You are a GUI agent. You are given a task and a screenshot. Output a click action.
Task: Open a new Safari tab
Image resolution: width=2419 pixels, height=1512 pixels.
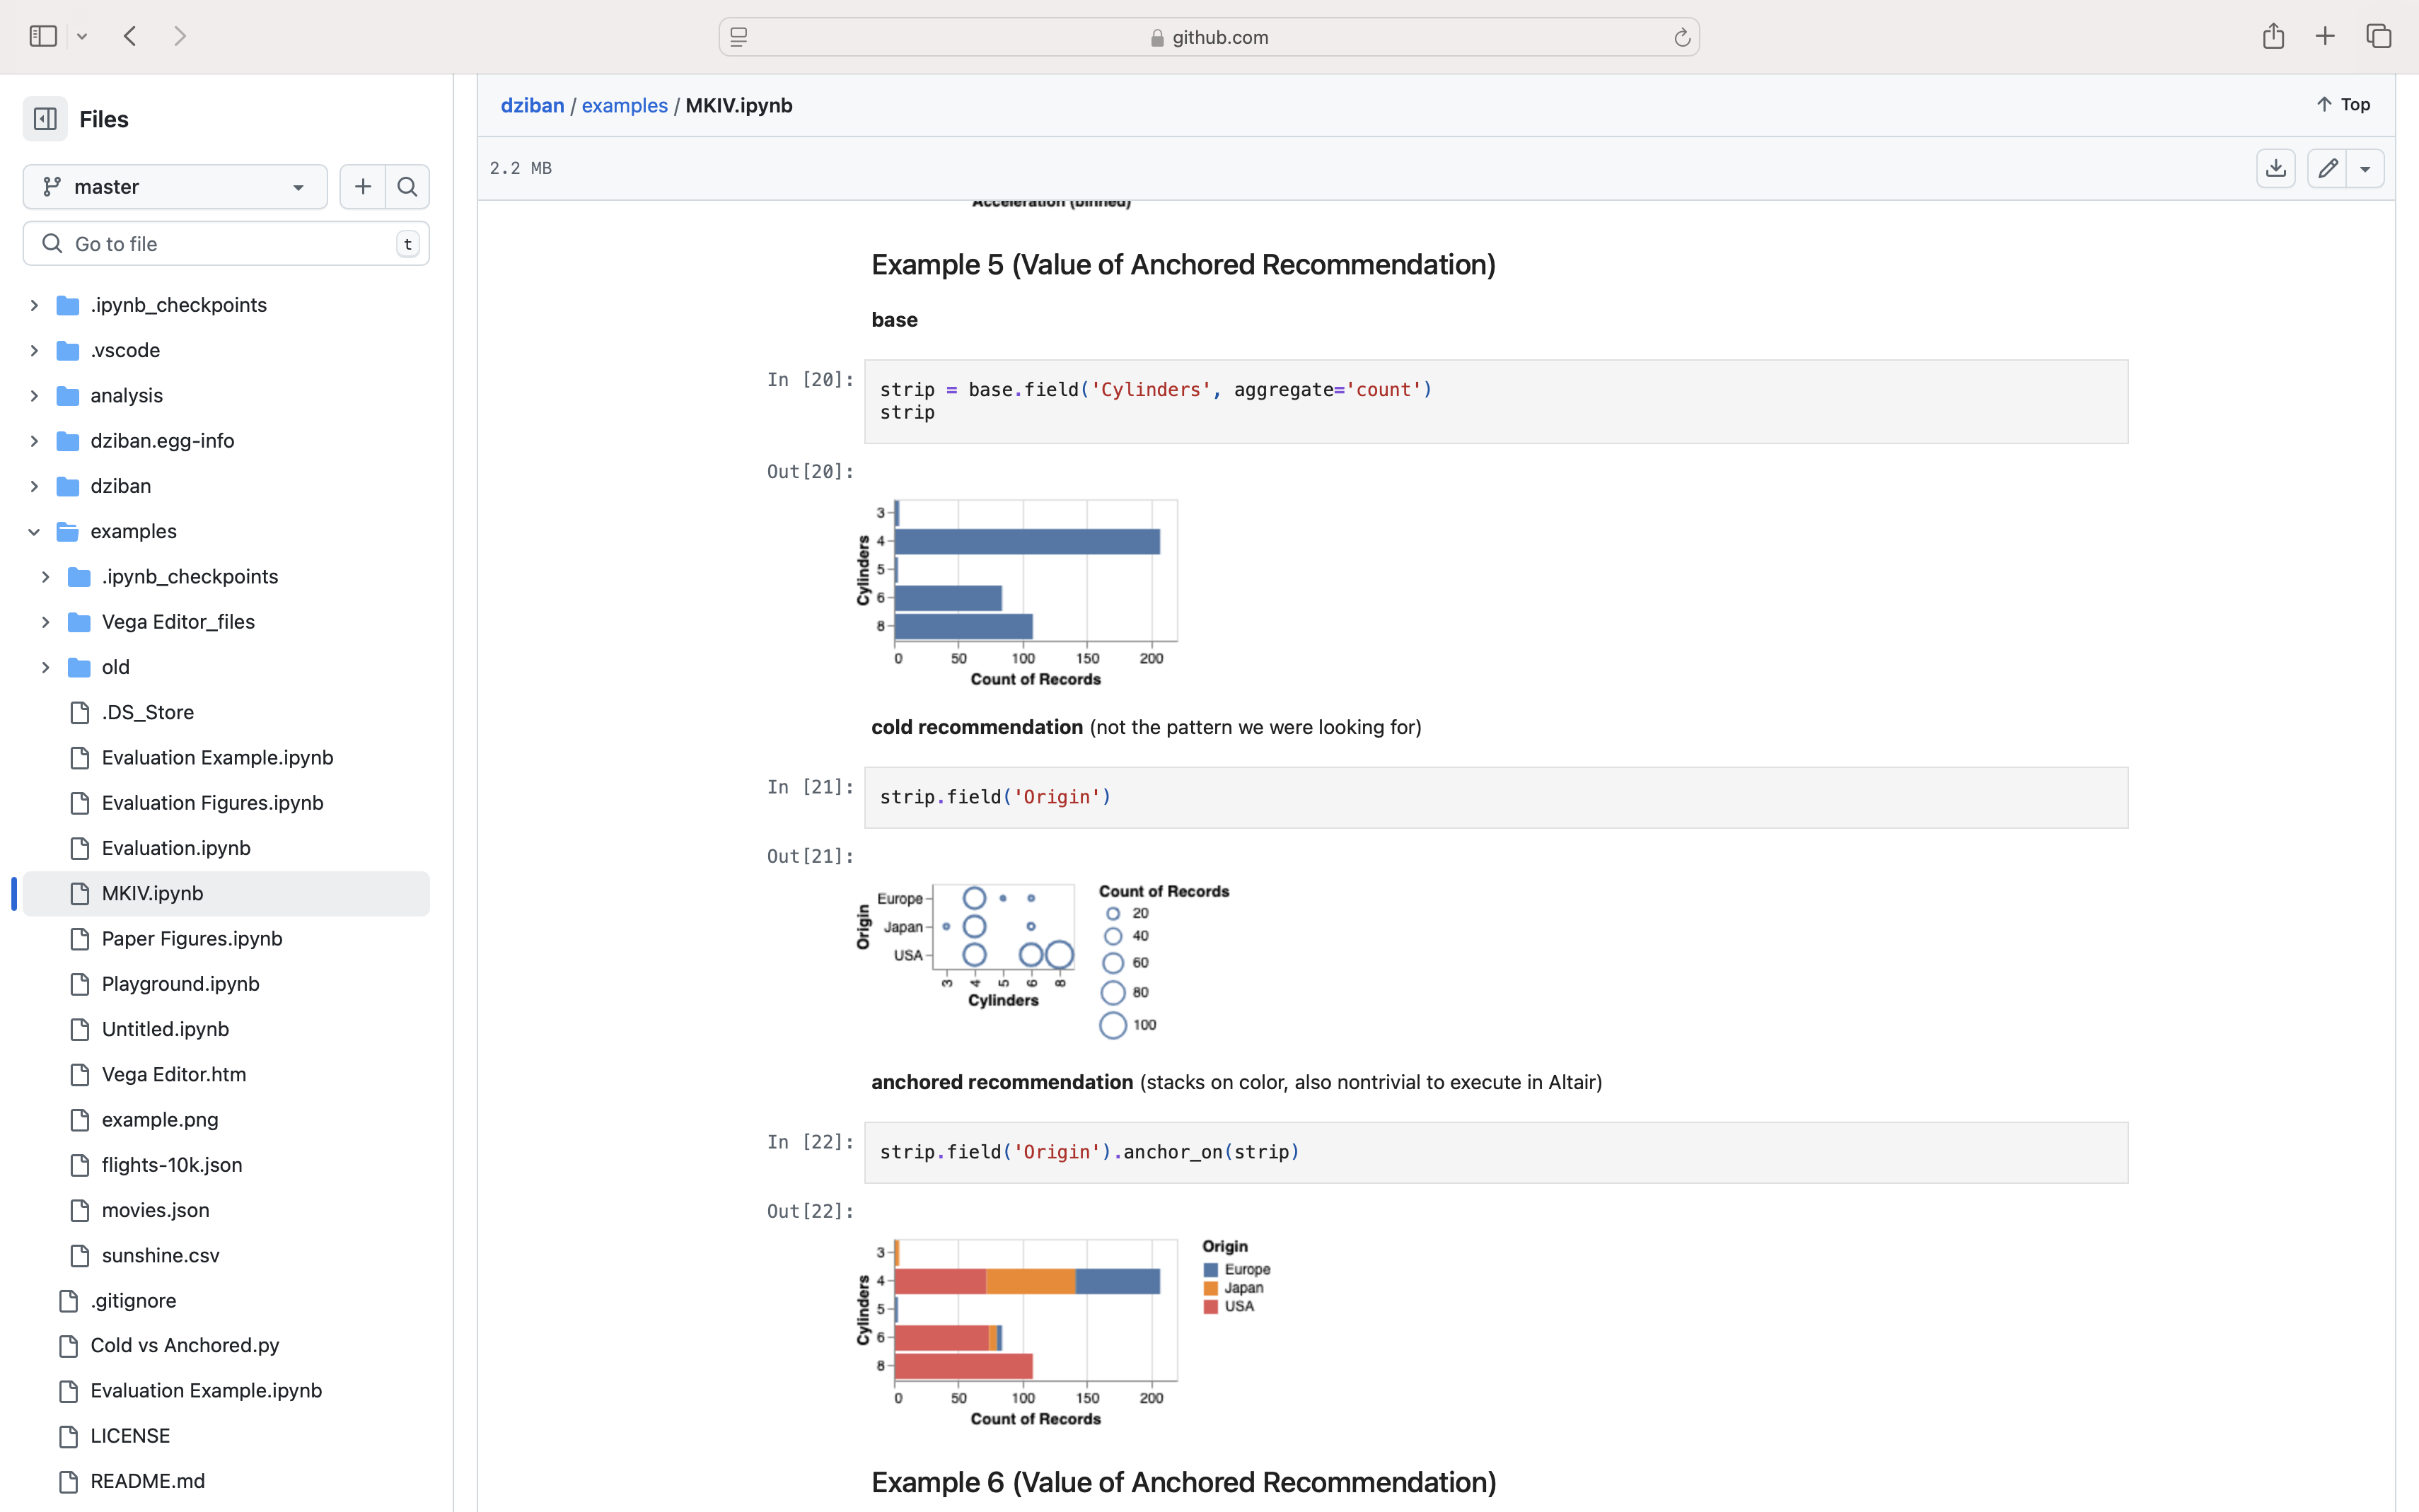[x=2325, y=35]
